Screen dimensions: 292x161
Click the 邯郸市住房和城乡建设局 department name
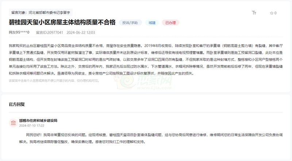tap(38, 120)
